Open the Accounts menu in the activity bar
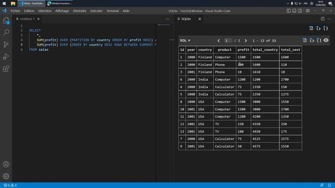This screenshot has width=335, height=188. pos(6,164)
